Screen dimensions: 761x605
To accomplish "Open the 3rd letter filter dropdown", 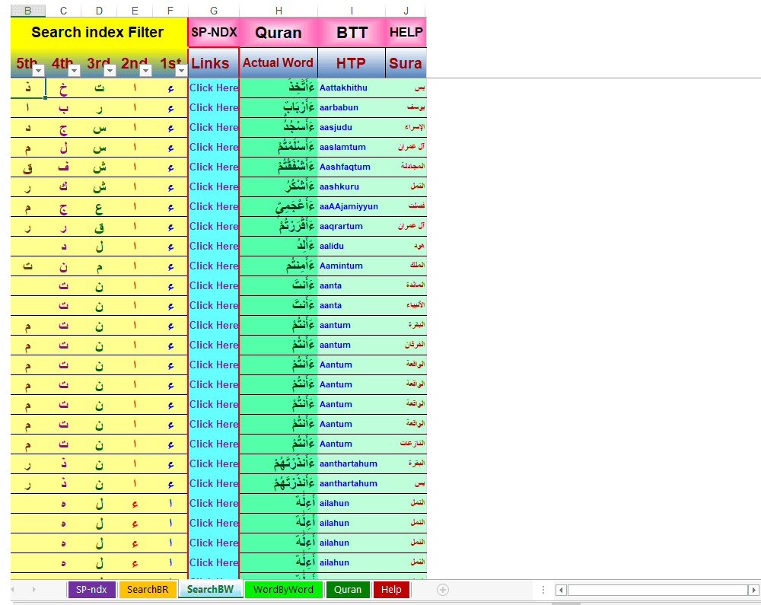I will point(110,71).
